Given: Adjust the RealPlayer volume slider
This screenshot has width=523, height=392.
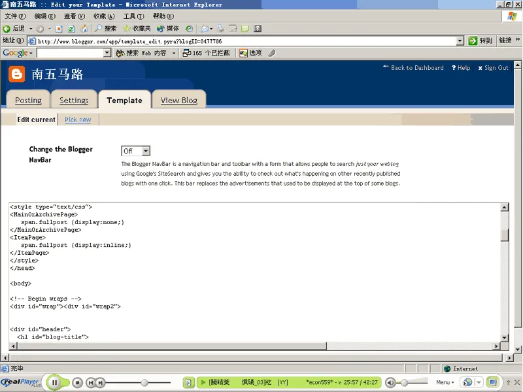Looking at the screenshot, I should pos(405,382).
